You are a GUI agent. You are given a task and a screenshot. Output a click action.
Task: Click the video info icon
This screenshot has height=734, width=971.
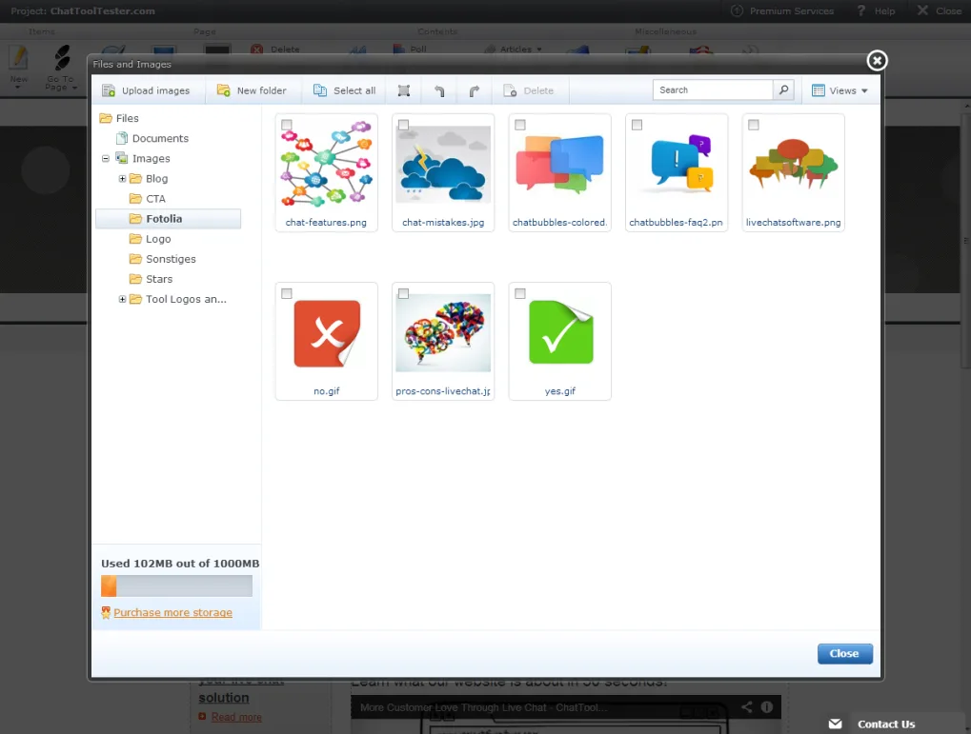click(x=767, y=706)
